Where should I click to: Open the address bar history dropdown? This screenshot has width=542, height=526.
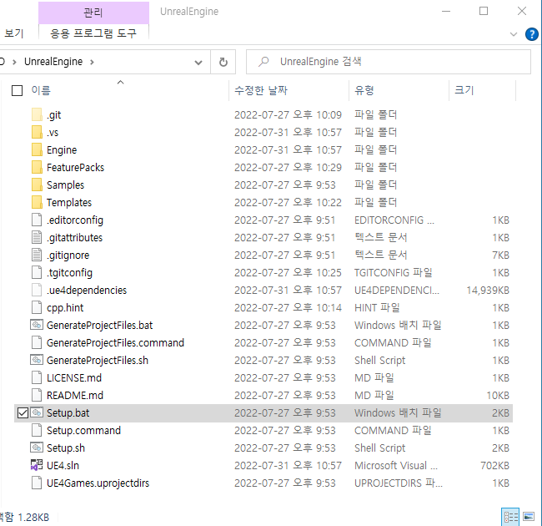pyautogui.click(x=198, y=63)
